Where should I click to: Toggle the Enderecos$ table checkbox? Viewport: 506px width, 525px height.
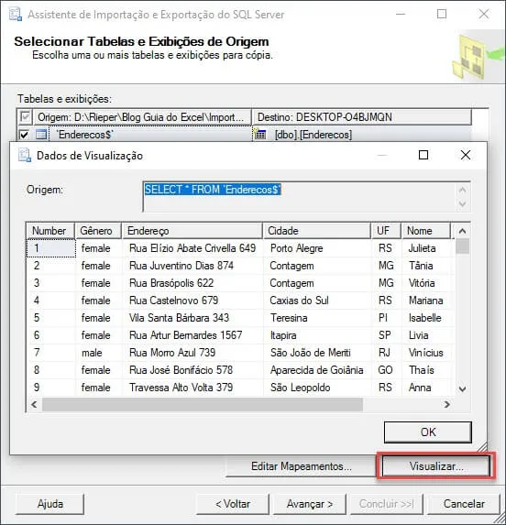click(24, 135)
